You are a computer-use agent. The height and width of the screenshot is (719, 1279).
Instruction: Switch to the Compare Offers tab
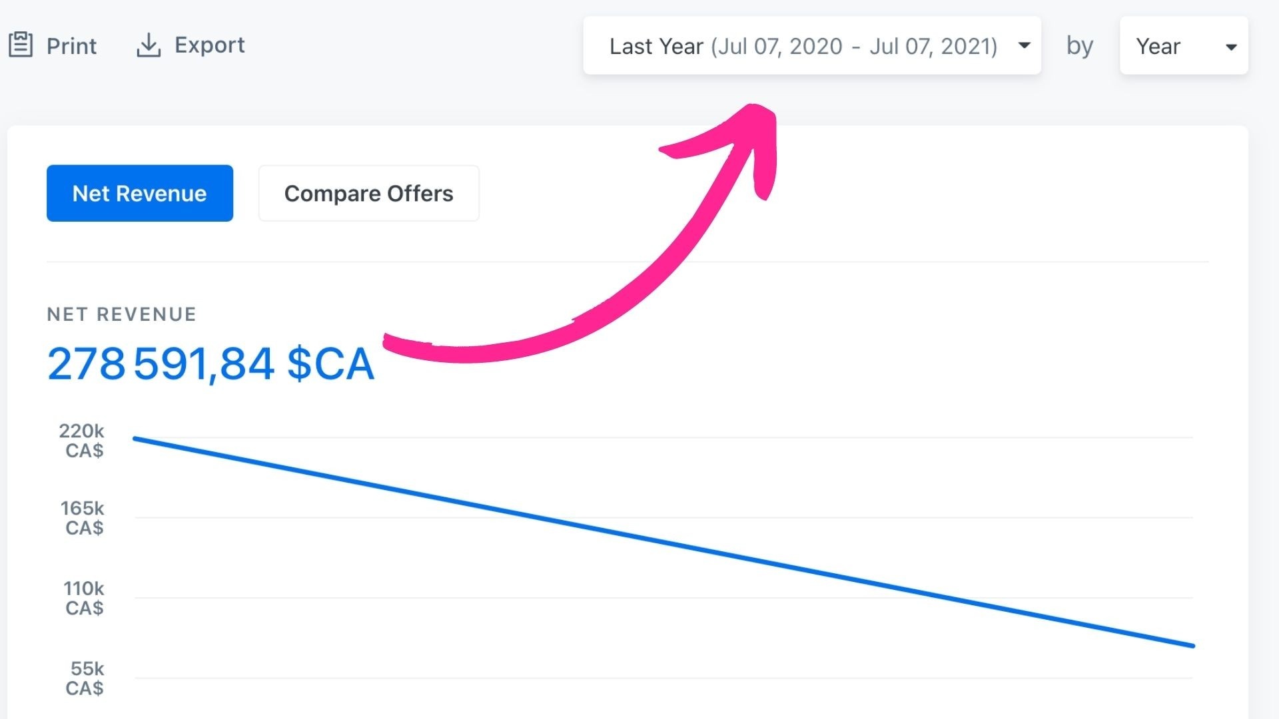point(368,193)
